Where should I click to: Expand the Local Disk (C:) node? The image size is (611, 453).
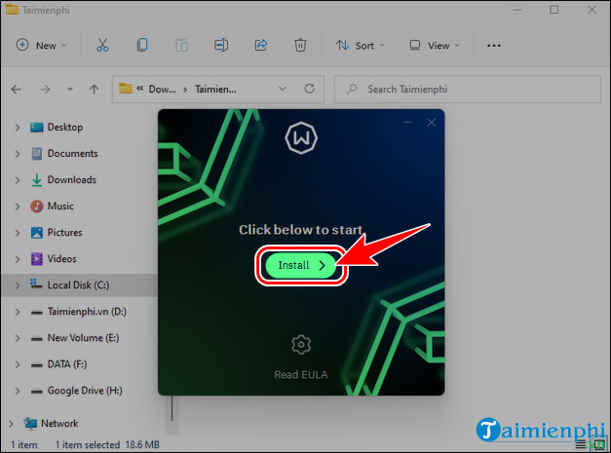tap(18, 285)
